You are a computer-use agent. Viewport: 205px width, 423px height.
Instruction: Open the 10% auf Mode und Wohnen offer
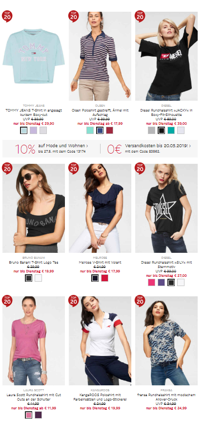[x=51, y=148]
